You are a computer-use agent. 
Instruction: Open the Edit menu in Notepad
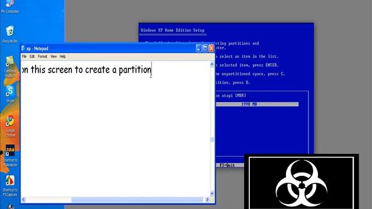[32, 56]
